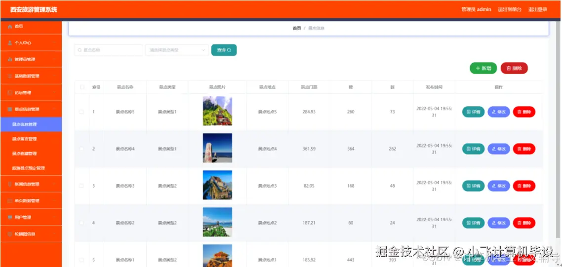Screen dimensions: 562x267
Task: Check the checkbox for row index 2
Action: (x=81, y=149)
